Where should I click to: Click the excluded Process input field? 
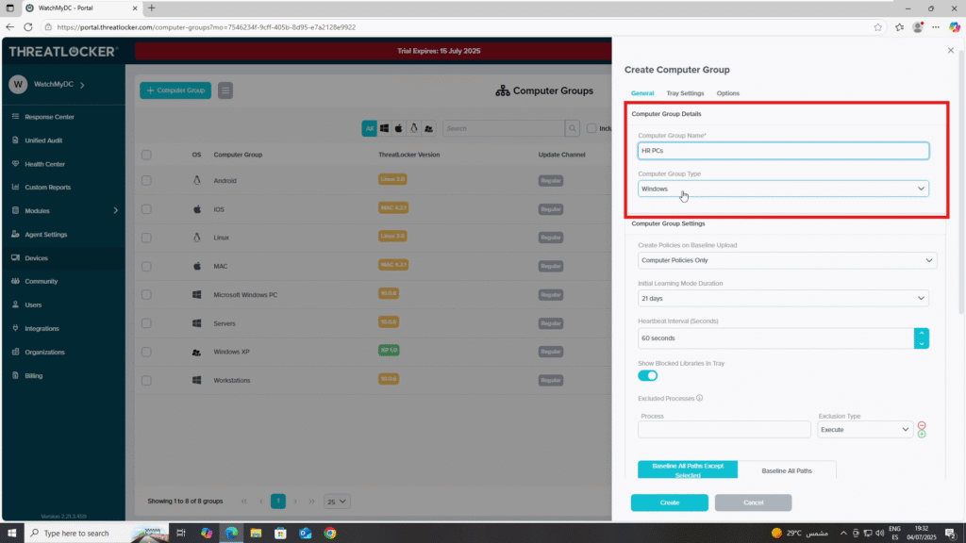pos(724,430)
